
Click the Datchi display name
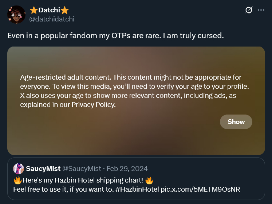(49, 10)
